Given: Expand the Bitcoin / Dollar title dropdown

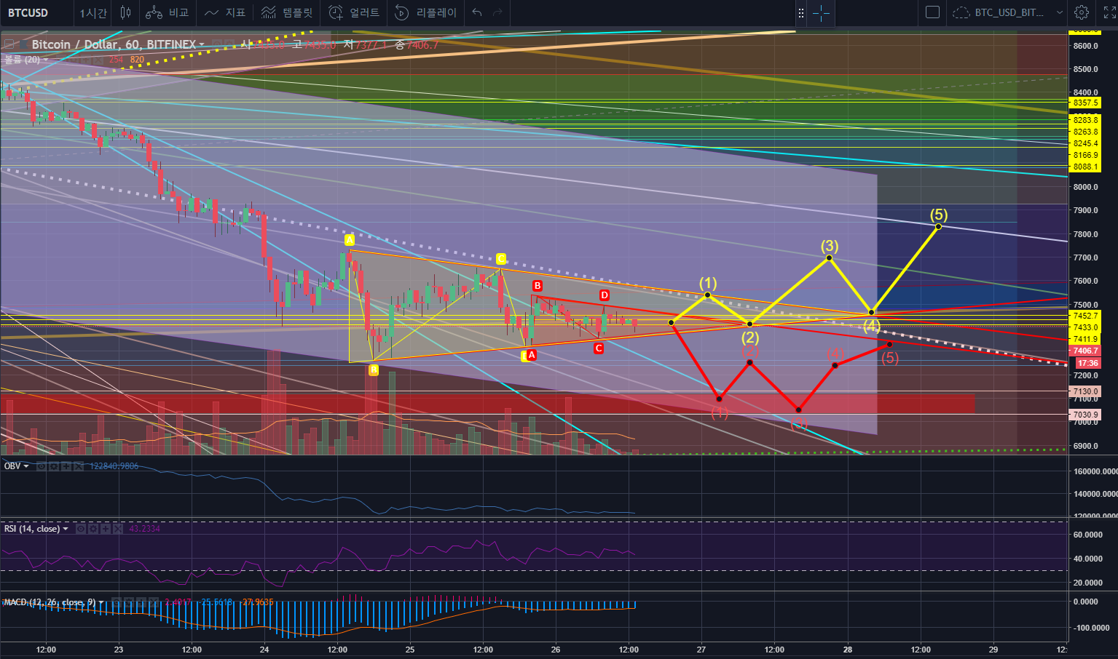Looking at the screenshot, I should [202, 45].
